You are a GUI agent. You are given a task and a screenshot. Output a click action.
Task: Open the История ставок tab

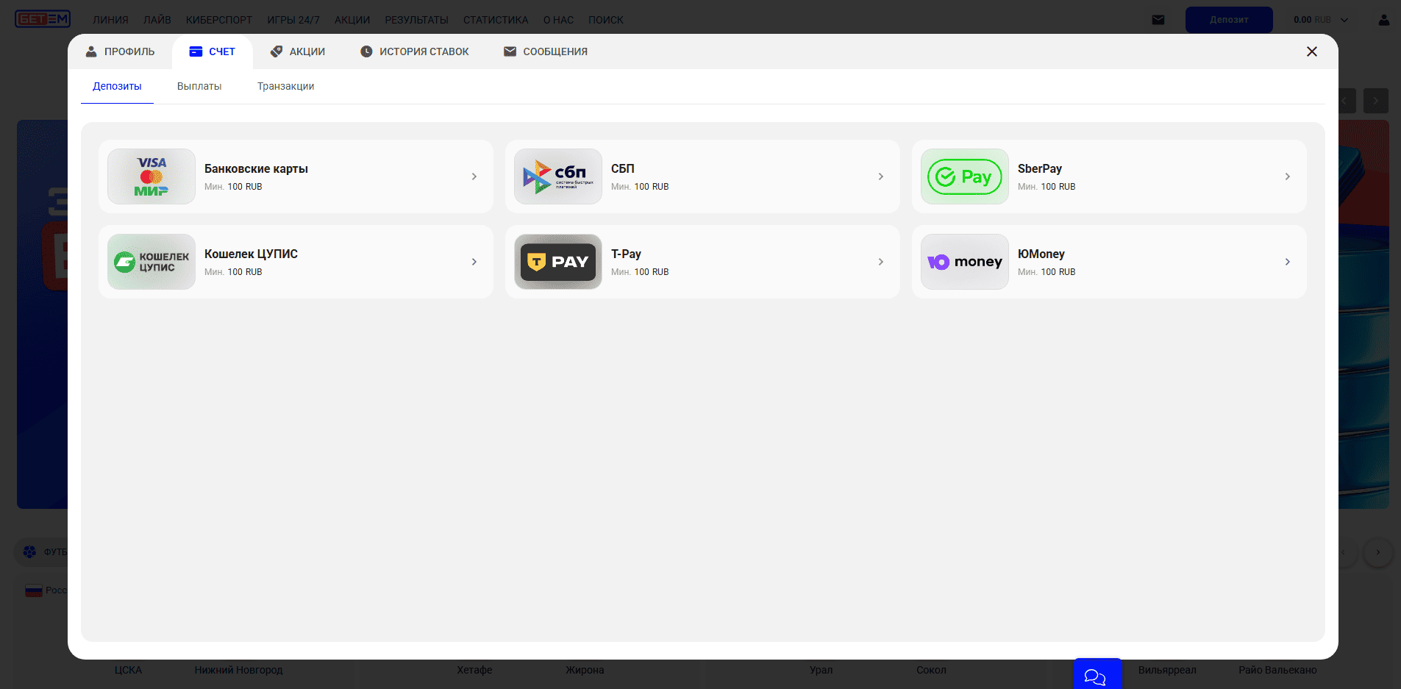click(x=415, y=51)
